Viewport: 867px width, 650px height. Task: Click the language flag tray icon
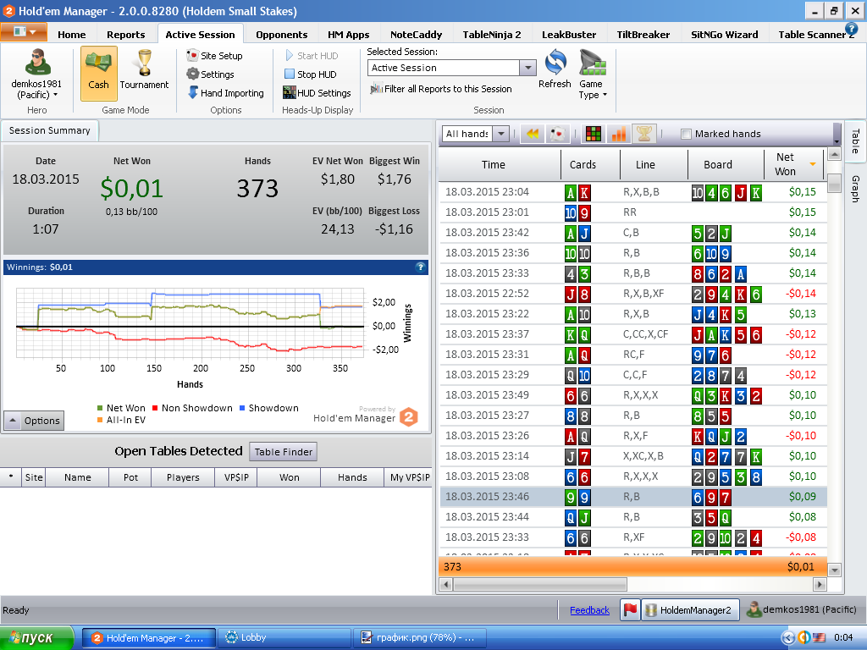pos(819,638)
